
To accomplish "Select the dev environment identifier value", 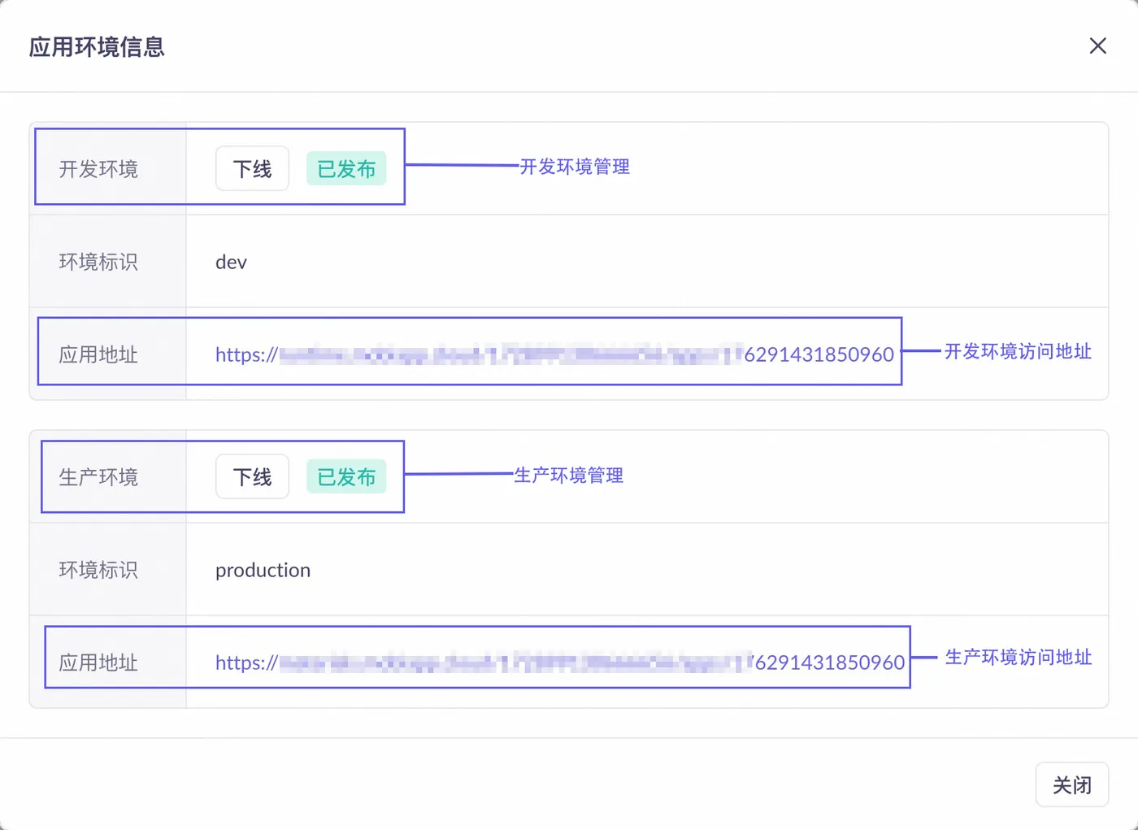I will tap(231, 263).
